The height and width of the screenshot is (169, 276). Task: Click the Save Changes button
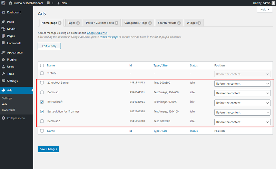click(48, 149)
